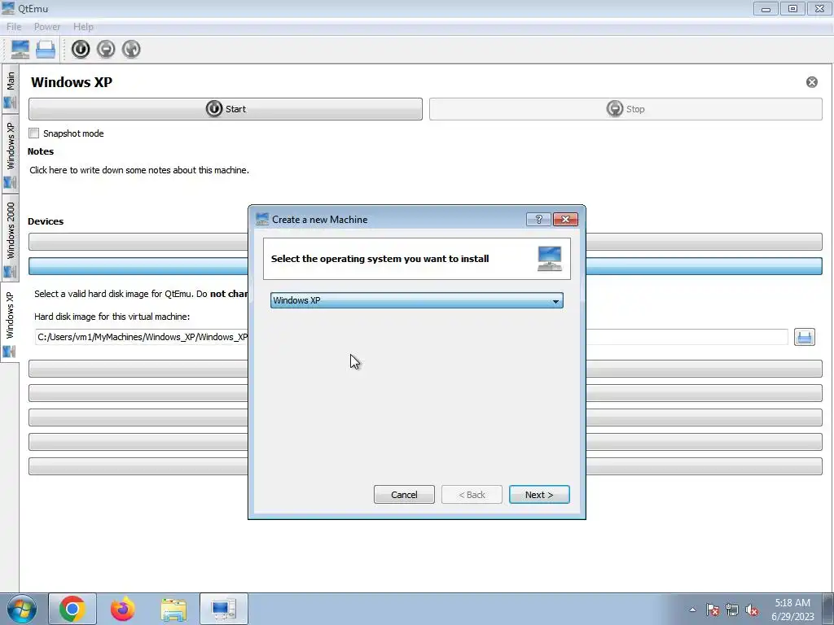834x625 pixels.
Task: Switch to the Main side tab
Action: [x=10, y=89]
